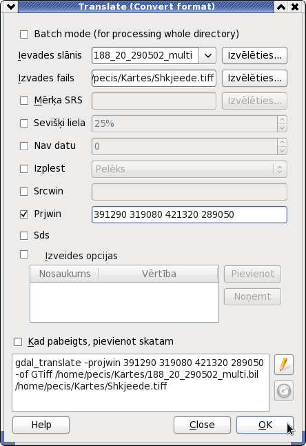Increase the Sevišķi liela percentage spinner
Viewport: 306px width, 446px height.
(x=282, y=119)
